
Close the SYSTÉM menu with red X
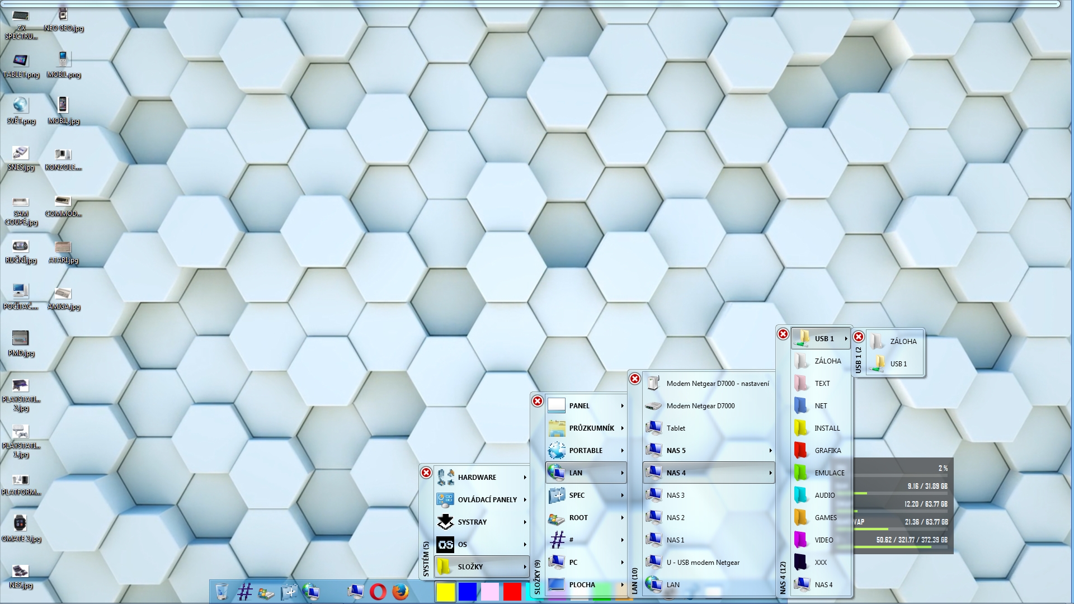[426, 473]
